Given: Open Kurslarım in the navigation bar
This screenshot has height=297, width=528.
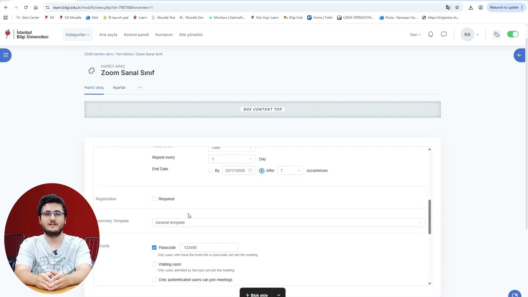Looking at the screenshot, I should (x=164, y=35).
